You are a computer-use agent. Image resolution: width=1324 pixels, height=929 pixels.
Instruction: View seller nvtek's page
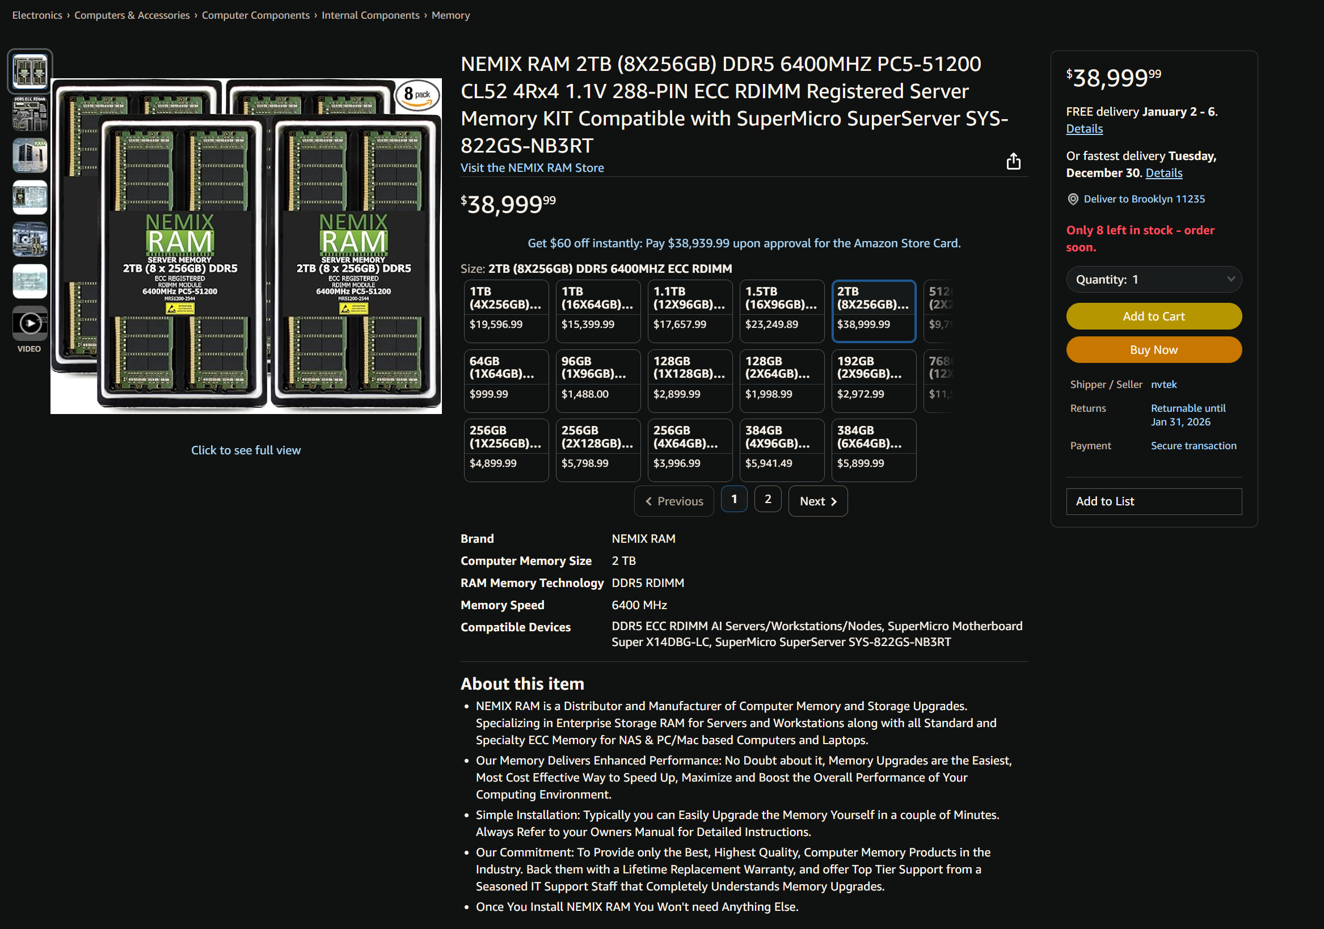coord(1163,384)
